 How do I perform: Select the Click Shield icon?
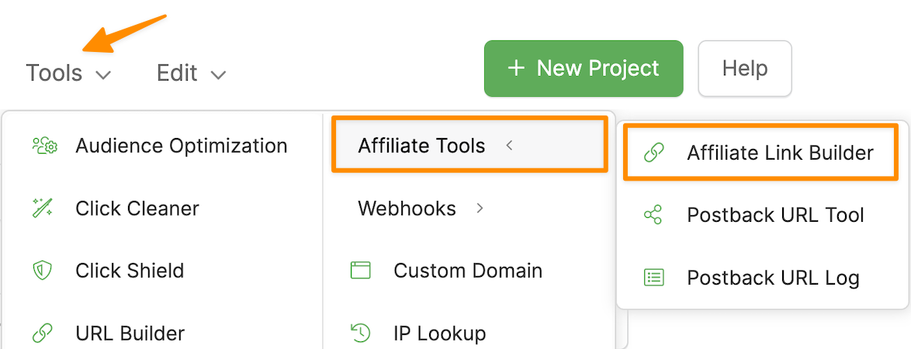tap(42, 271)
